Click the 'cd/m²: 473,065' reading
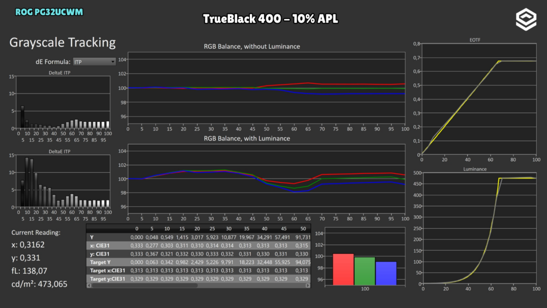 (39, 284)
